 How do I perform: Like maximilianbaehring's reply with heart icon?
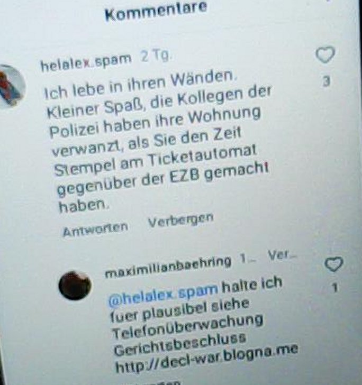pyautogui.click(x=333, y=264)
